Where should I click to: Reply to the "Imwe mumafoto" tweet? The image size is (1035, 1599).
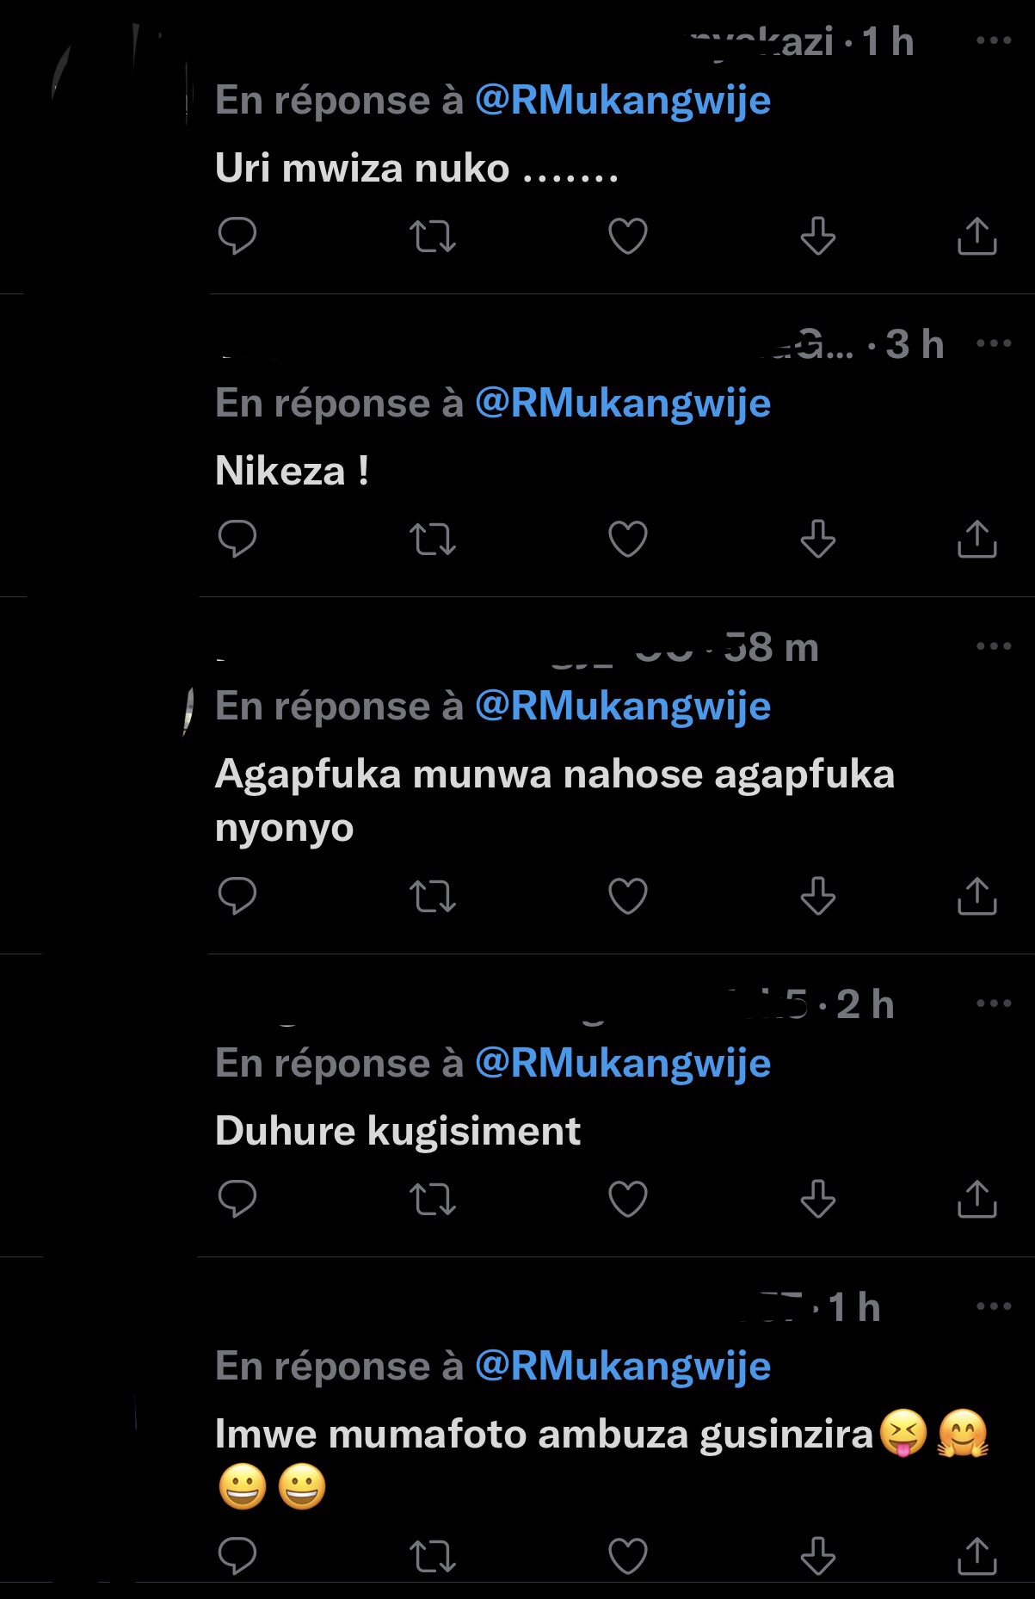pyautogui.click(x=237, y=1556)
